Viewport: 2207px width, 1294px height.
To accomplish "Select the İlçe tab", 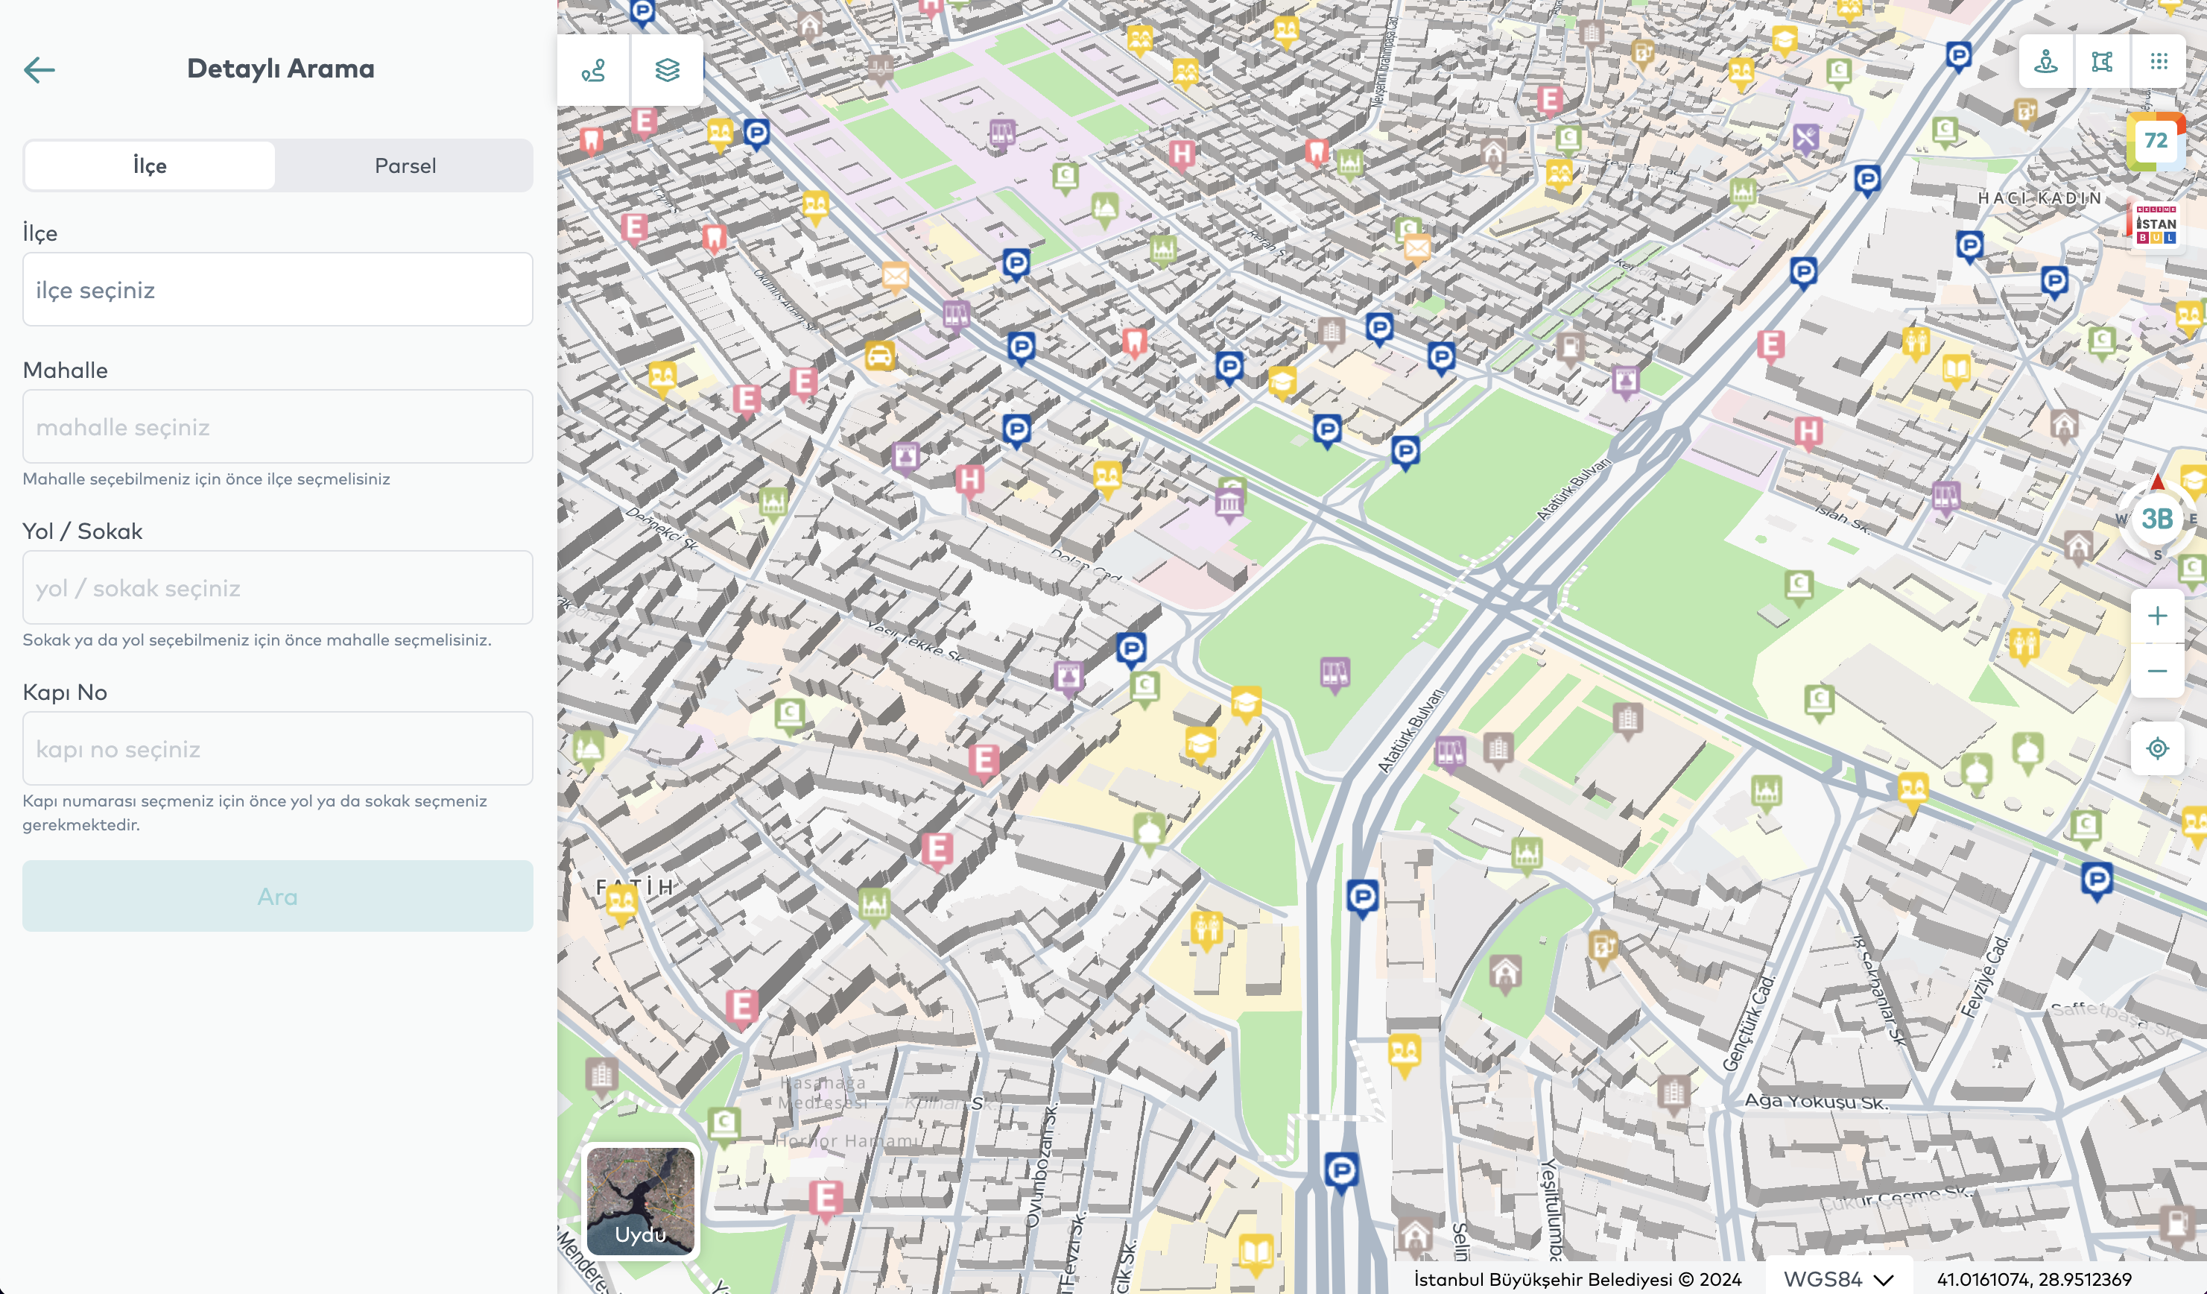I will pyautogui.click(x=150, y=165).
